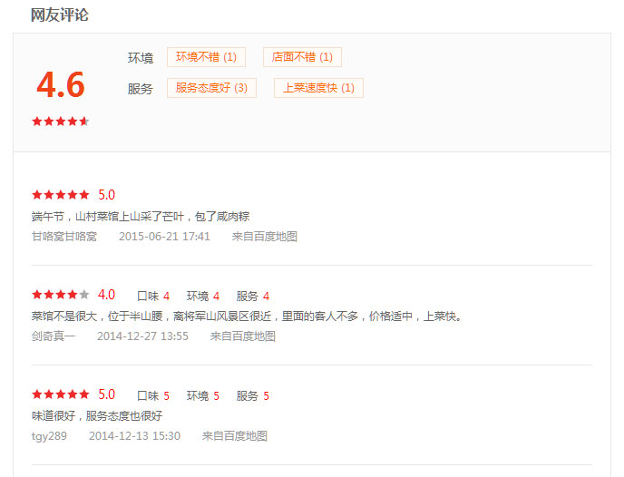
Task: Click the 口味 4 score
Action: click(153, 296)
